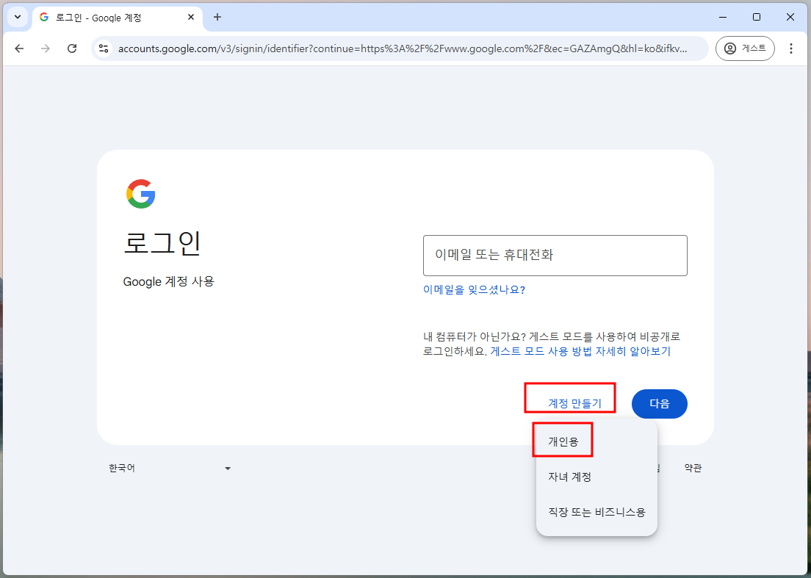811x578 pixels.
Task: Open 게스트 모드 사용 방법 자세히 알아보기 link
Action: (x=580, y=352)
